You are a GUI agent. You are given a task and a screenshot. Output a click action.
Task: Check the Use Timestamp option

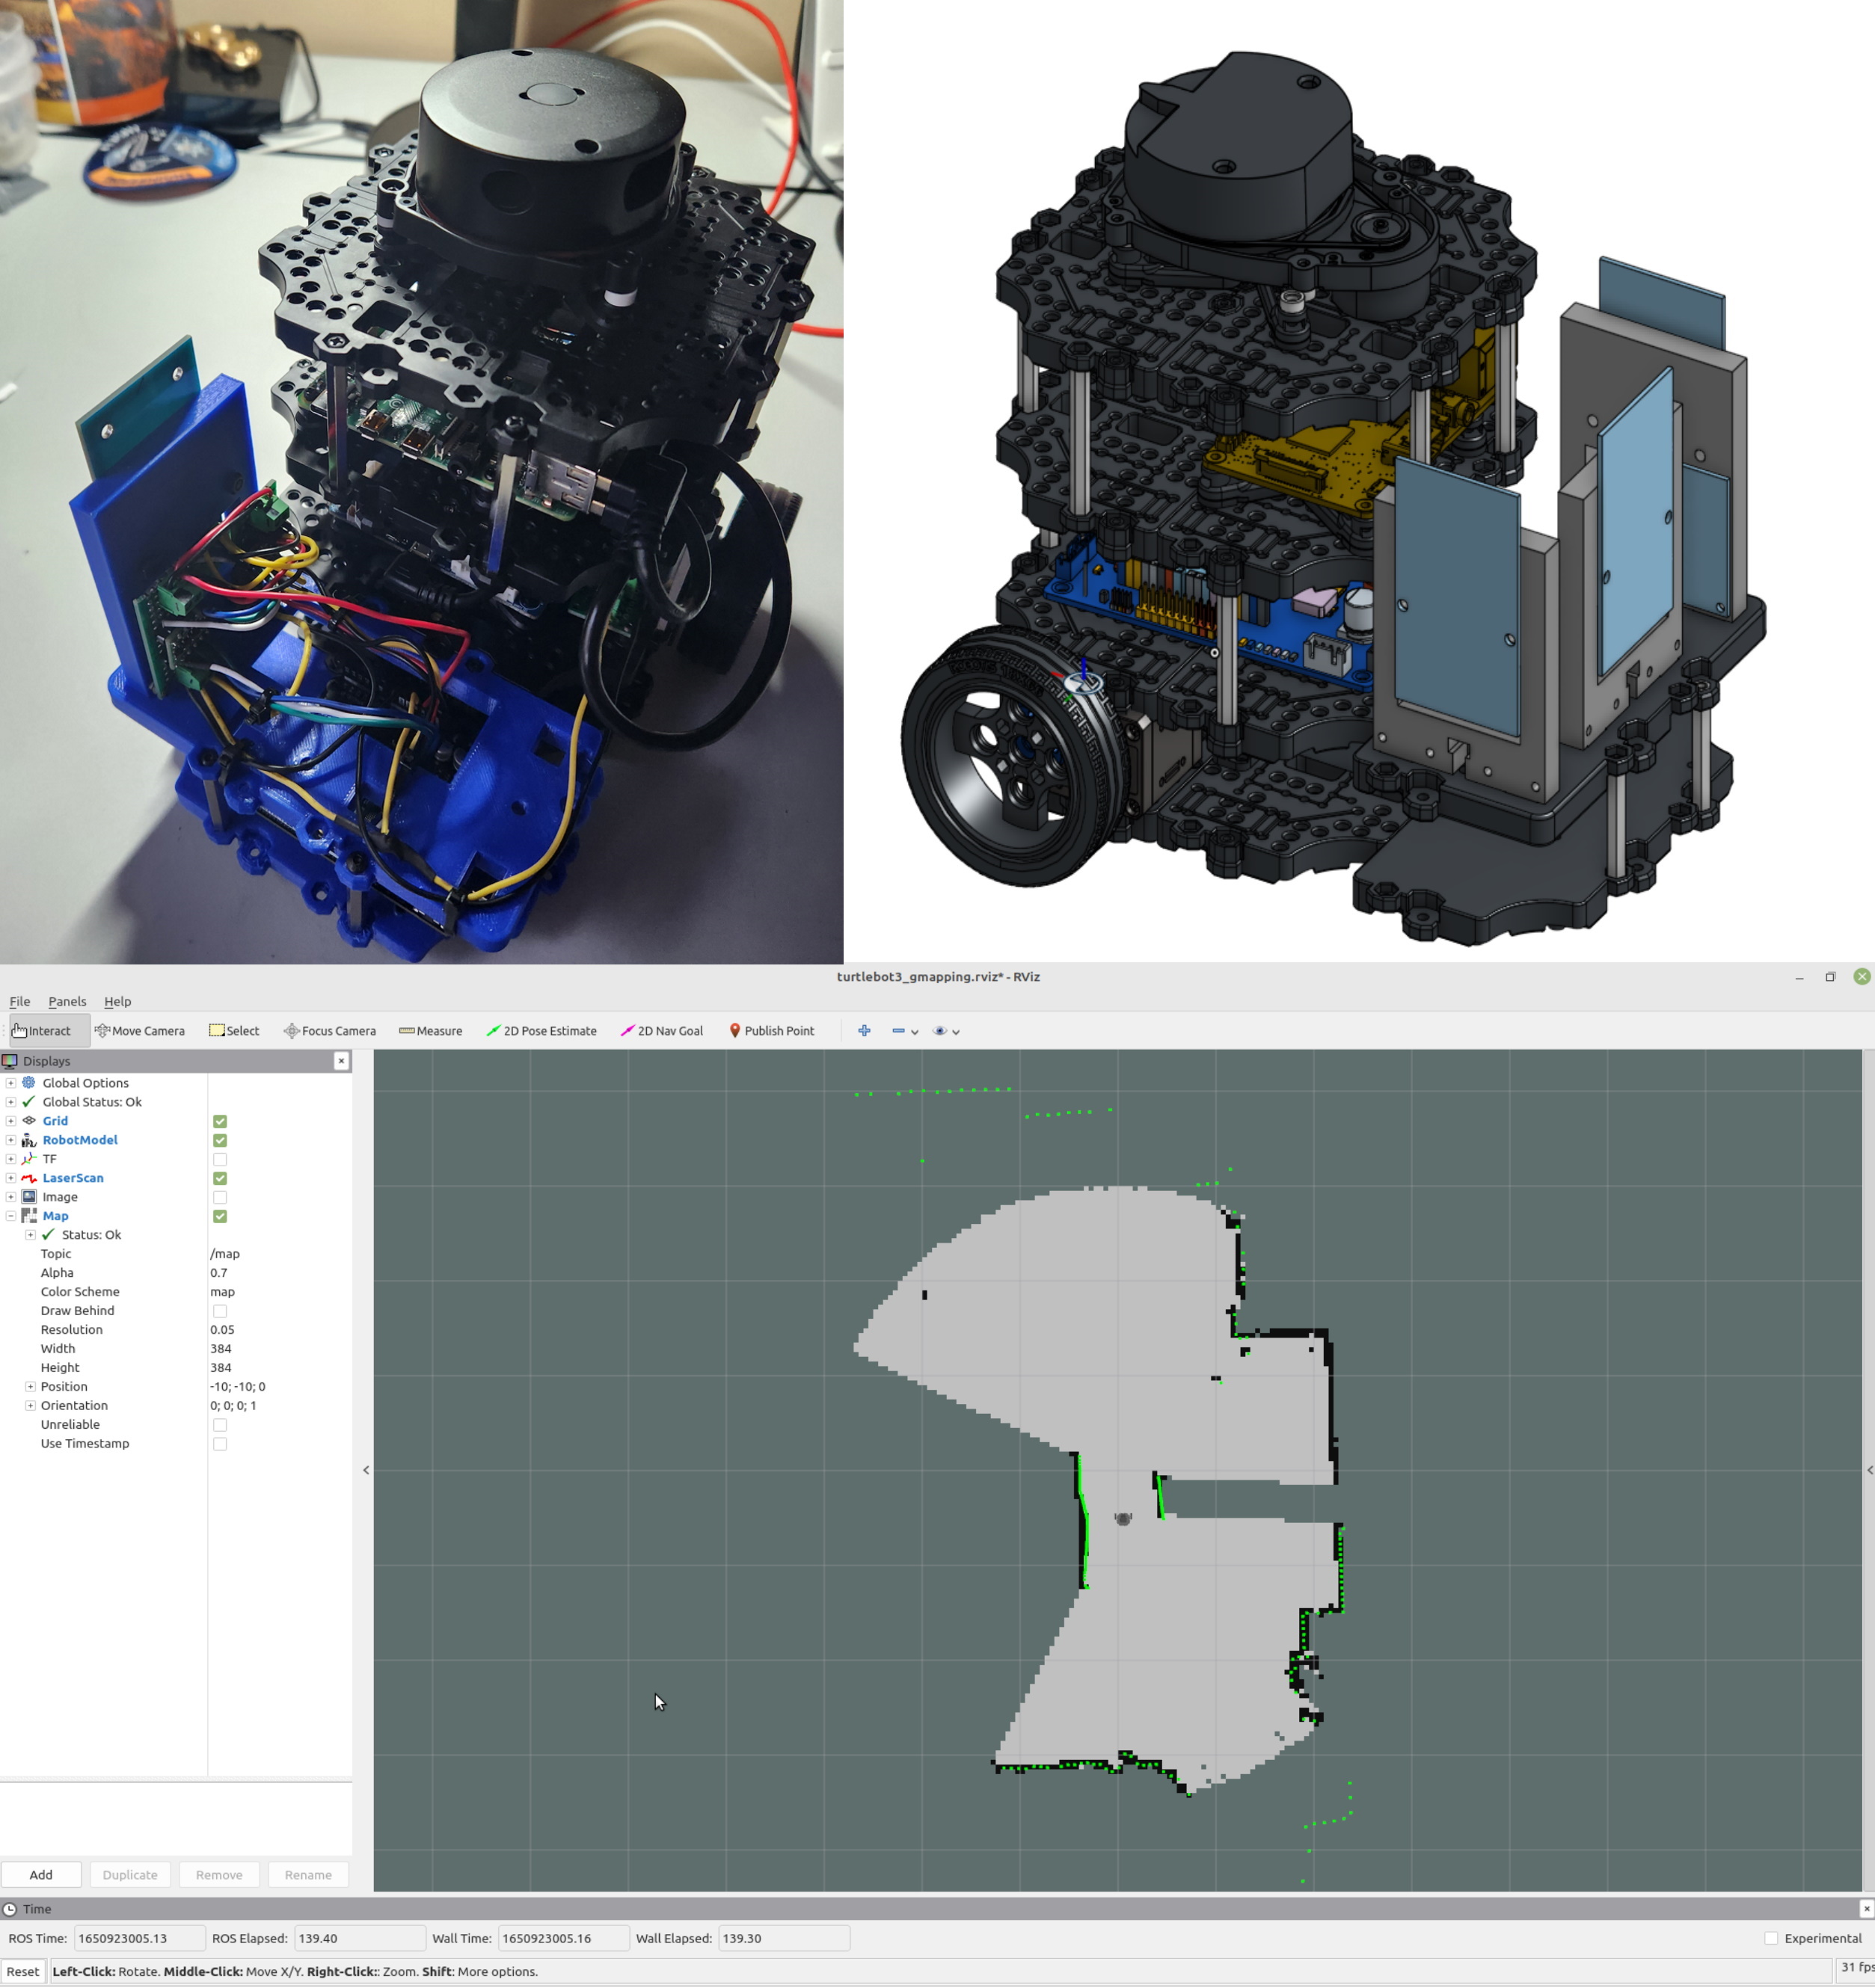pyautogui.click(x=220, y=1444)
